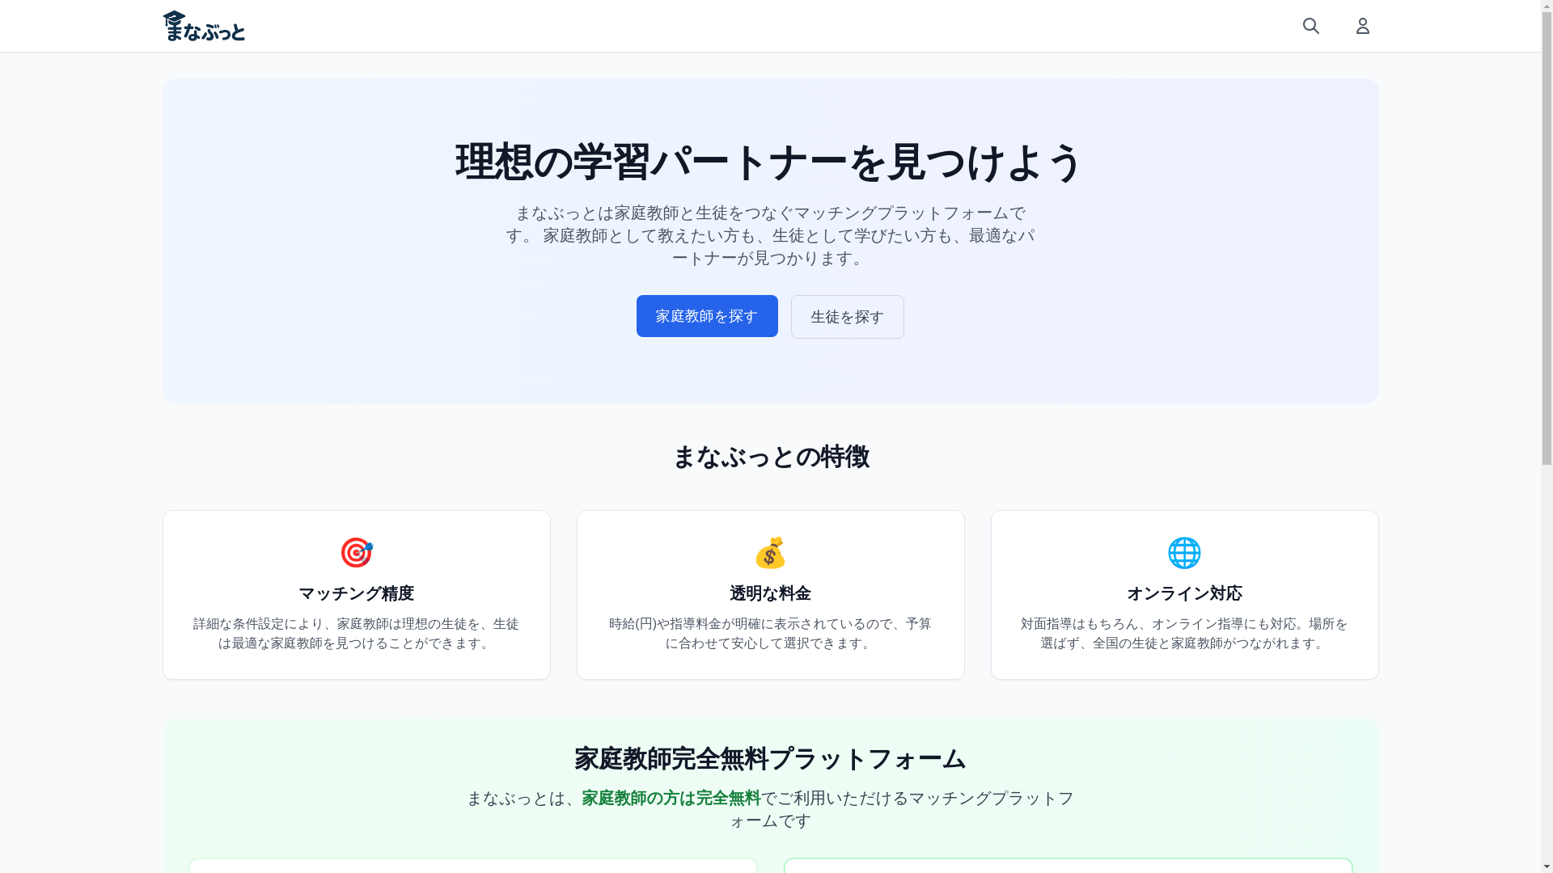Click the まなぶっとの特徴 section heading
This screenshot has height=873, width=1553.
click(x=771, y=457)
